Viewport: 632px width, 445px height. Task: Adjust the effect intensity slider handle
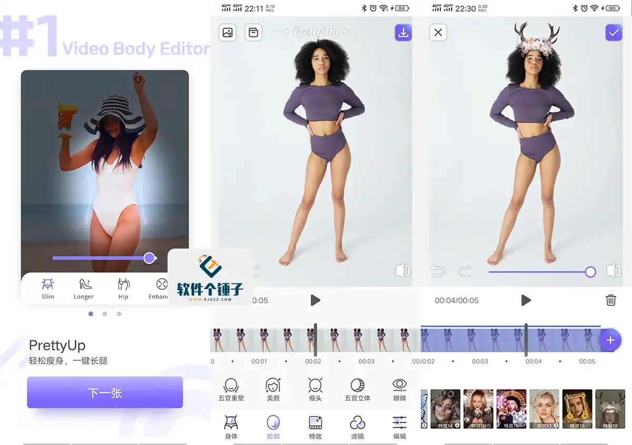coord(590,272)
